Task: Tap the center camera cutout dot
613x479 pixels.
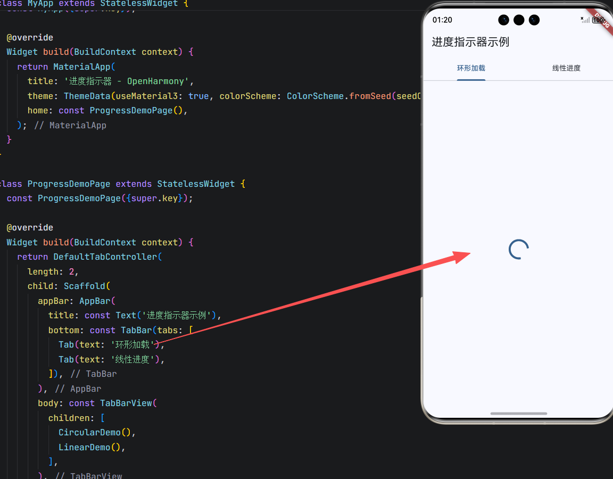Action: coord(518,20)
